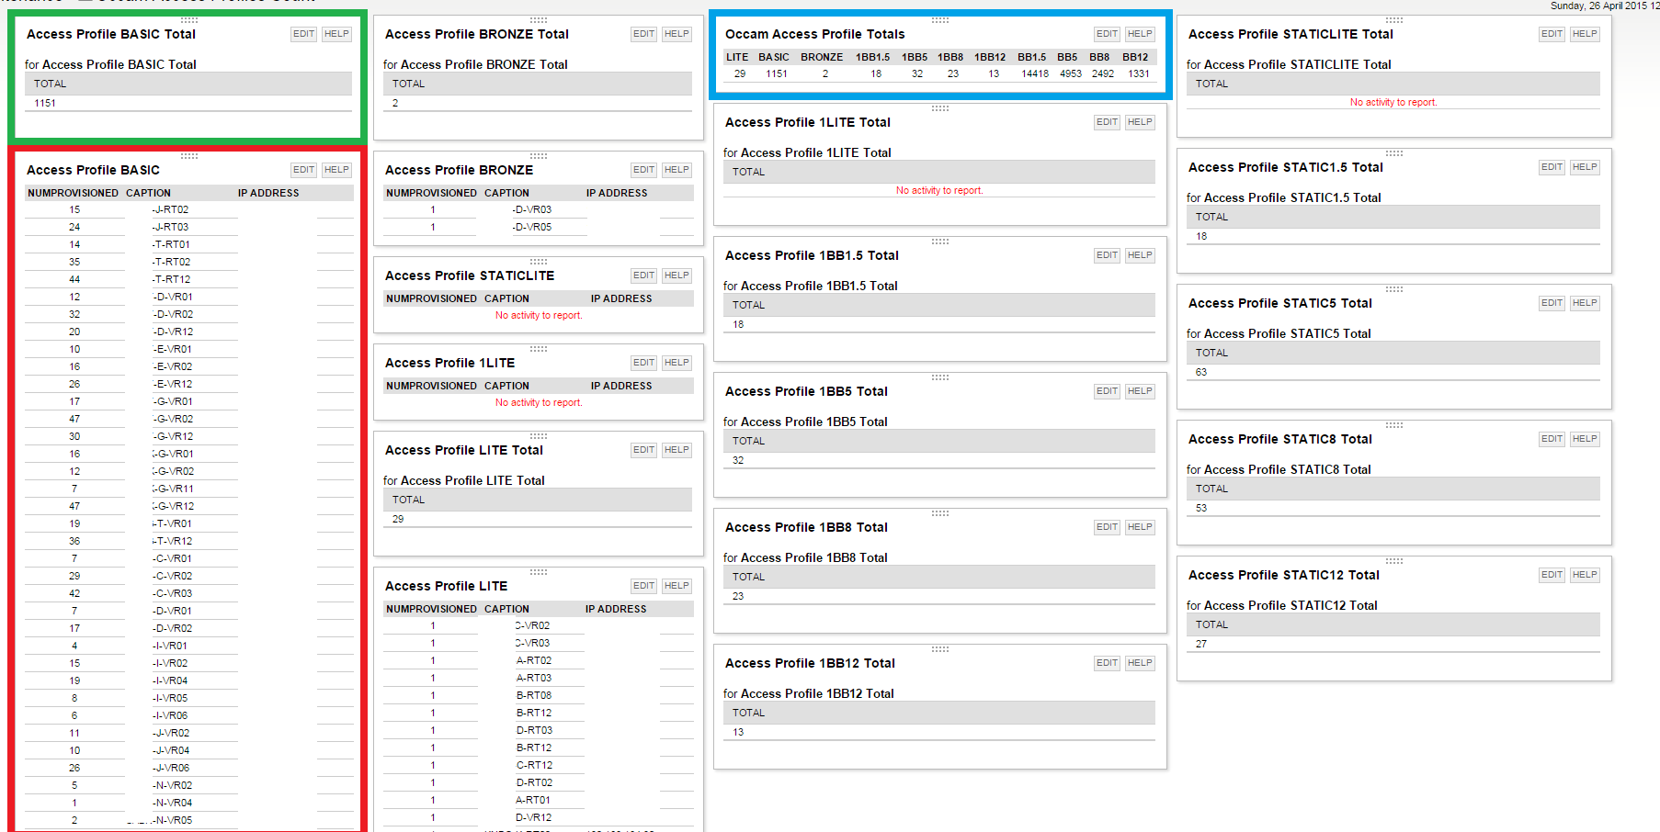
Task: Click the grip handle above the Access Profile LITE list
Action: [x=539, y=572]
